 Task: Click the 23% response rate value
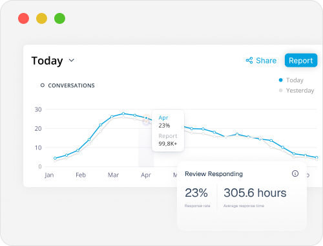pos(196,193)
